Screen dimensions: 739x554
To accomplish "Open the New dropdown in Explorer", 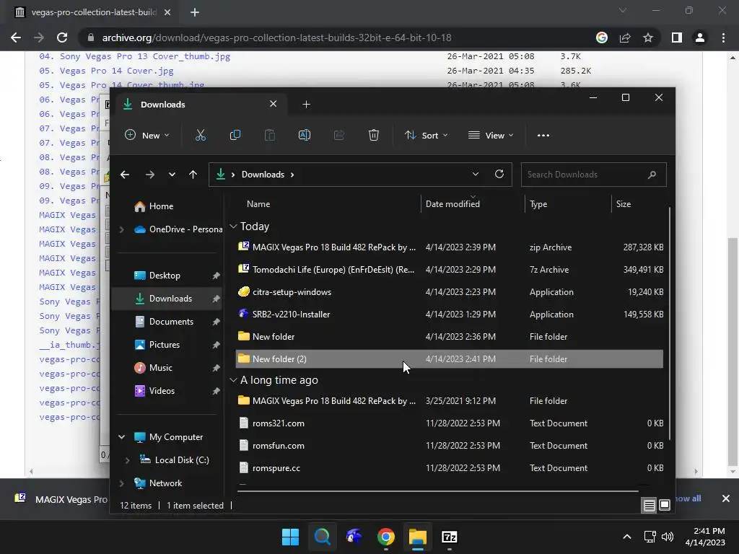I will tap(147, 136).
